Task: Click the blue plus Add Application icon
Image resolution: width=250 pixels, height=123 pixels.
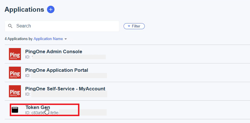Action: click(51, 9)
